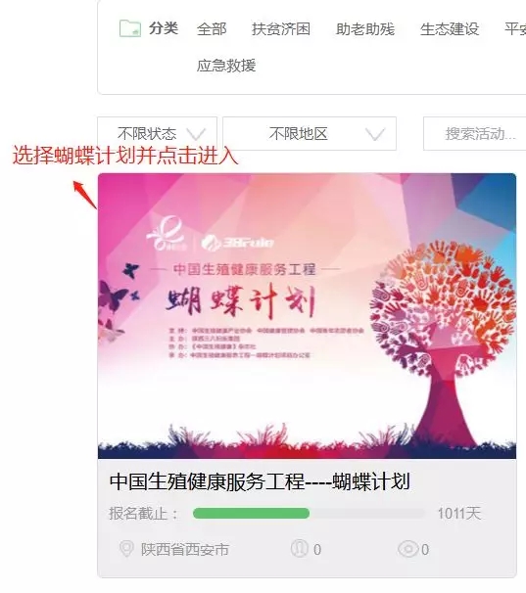Expand the 不限状态 dropdown arrow

[196, 134]
